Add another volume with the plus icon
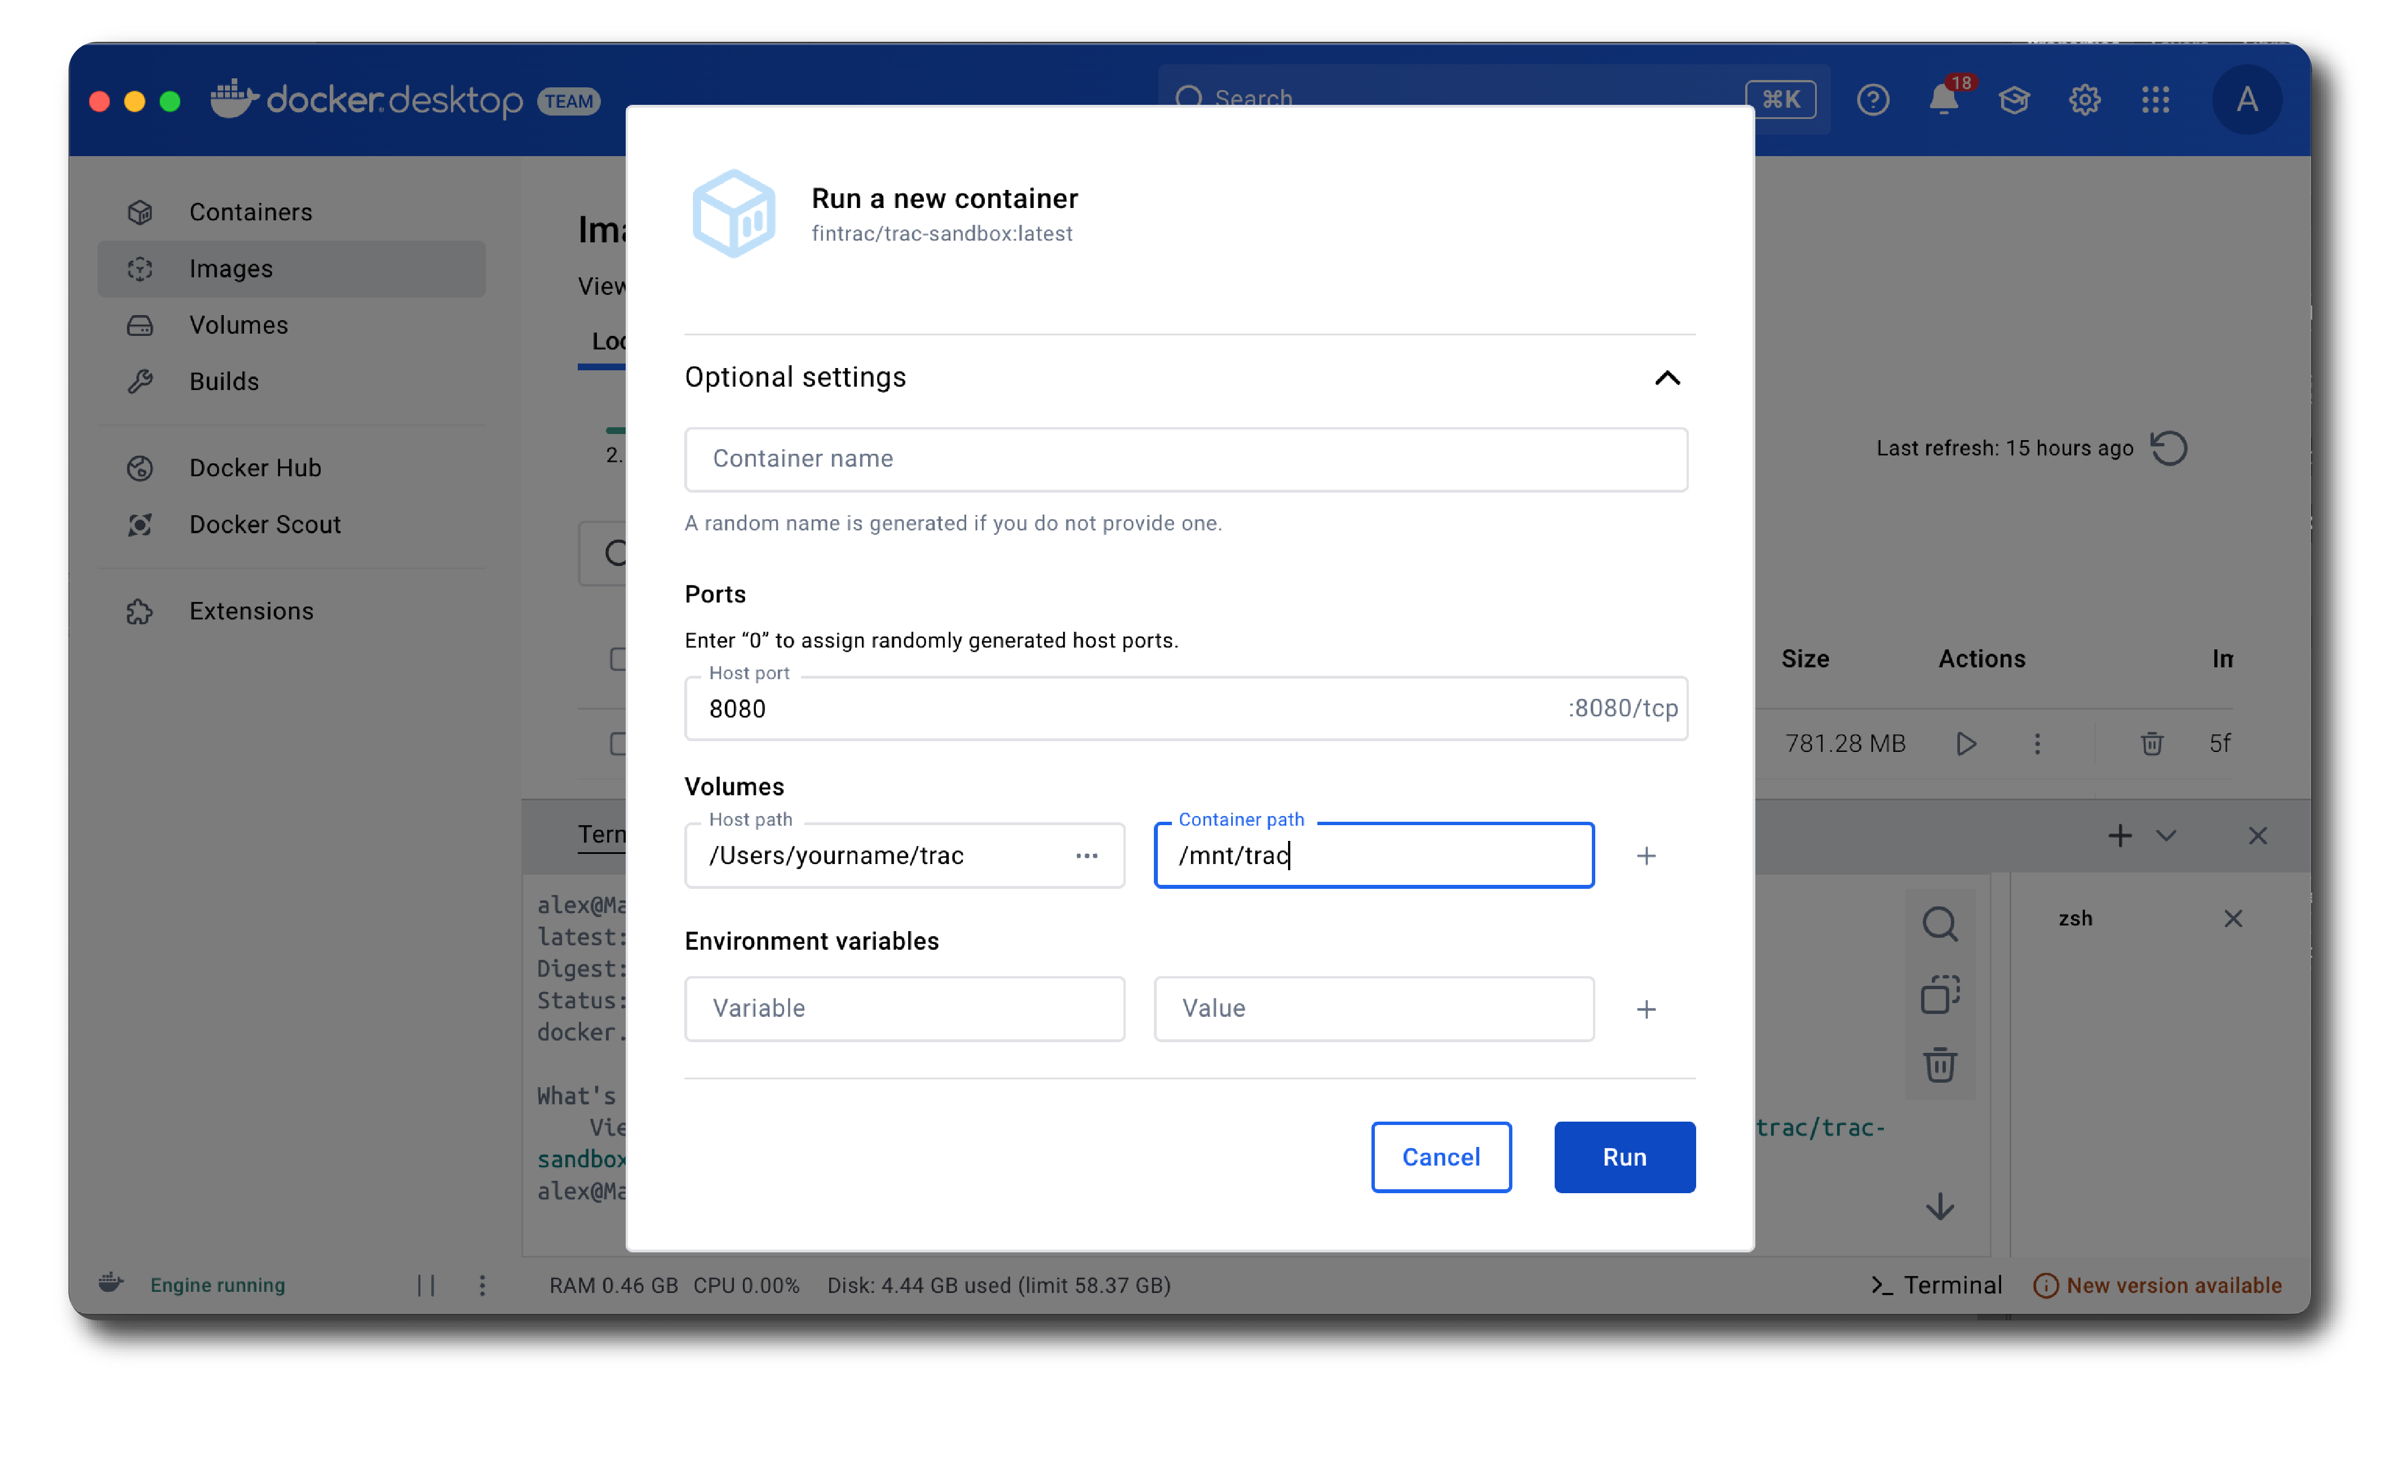This screenshot has height=1475, width=2394. click(1646, 856)
